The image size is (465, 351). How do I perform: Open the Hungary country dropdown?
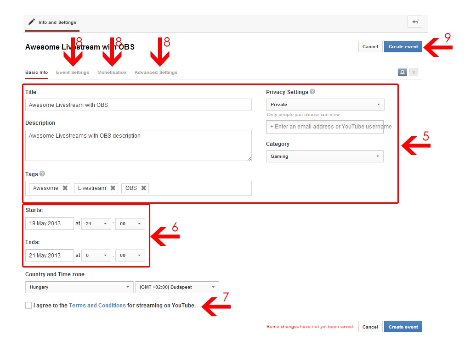pos(79,287)
